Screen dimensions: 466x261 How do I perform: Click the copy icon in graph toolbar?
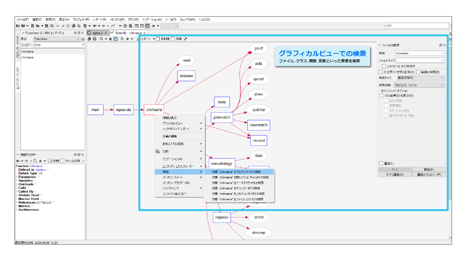click(x=89, y=39)
